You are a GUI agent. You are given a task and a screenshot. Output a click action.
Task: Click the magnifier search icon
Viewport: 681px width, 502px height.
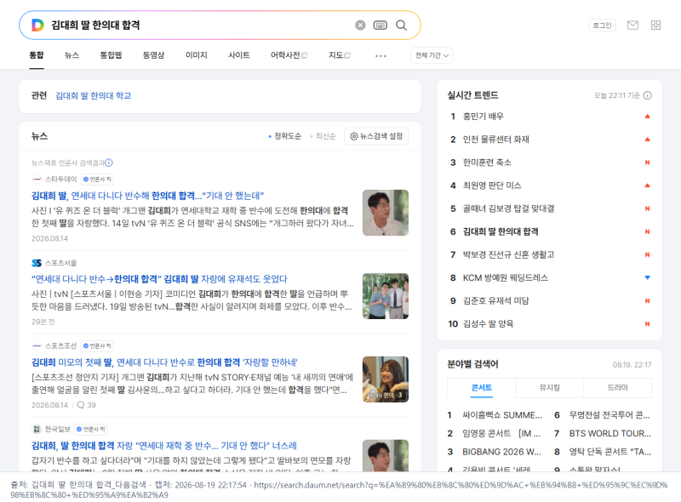pos(401,26)
